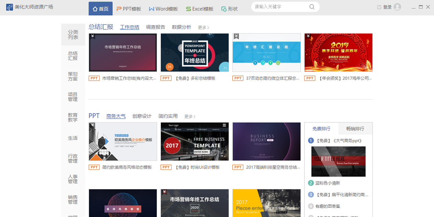Open rank 1 【免费】《大气商务ppt》
The width and height of the screenshot is (434, 217).
click(x=338, y=140)
